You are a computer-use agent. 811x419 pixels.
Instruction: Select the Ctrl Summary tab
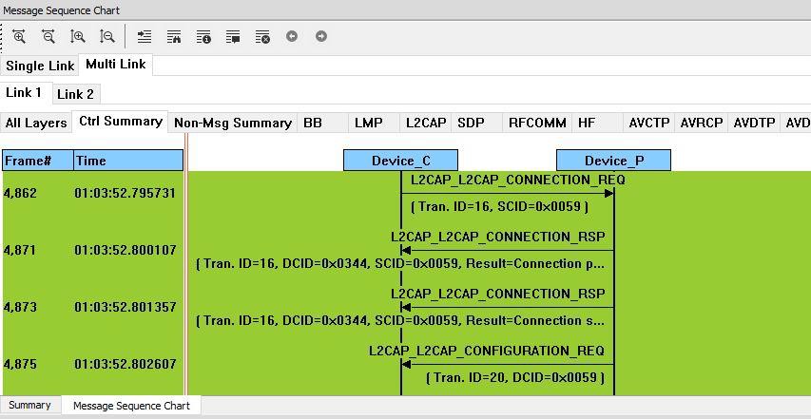[x=121, y=122]
